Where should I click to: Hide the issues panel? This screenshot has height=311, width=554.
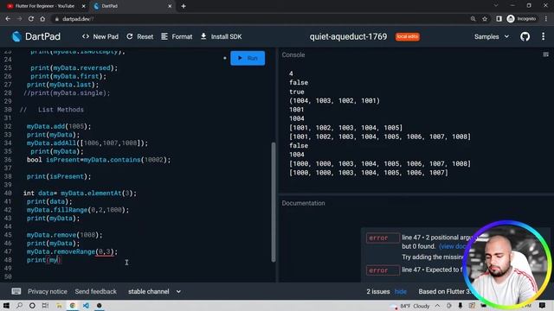pos(400,292)
